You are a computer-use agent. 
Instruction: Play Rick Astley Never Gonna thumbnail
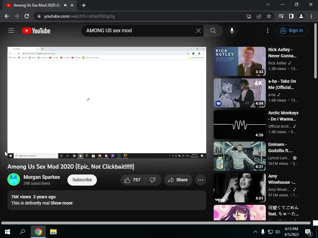(x=239, y=61)
